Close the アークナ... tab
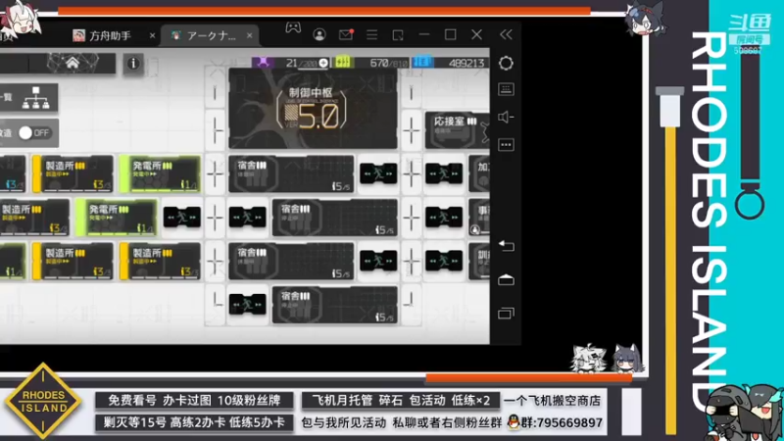 [249, 36]
